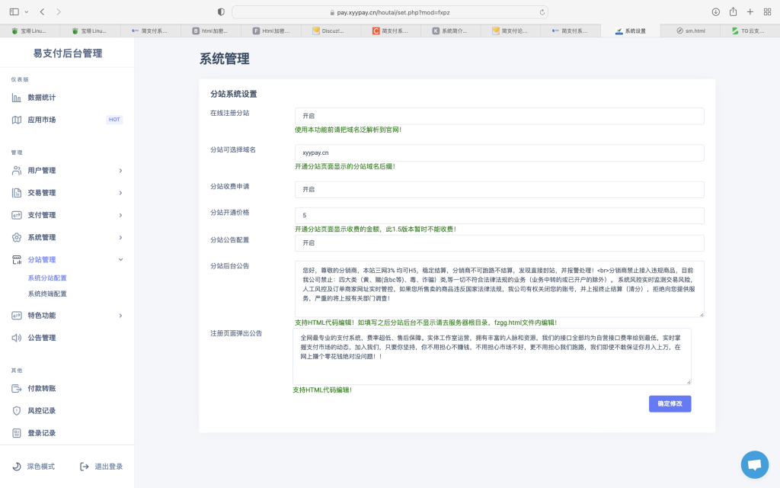
Task: Click the 分站可选择域名 input field
Action: [499, 152]
